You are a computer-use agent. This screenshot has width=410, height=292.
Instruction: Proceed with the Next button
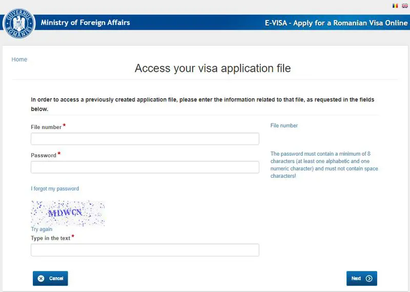click(x=361, y=278)
